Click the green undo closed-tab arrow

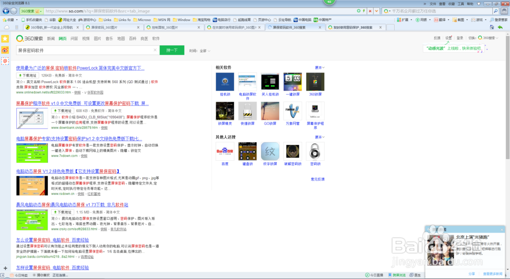[x=500, y=28]
